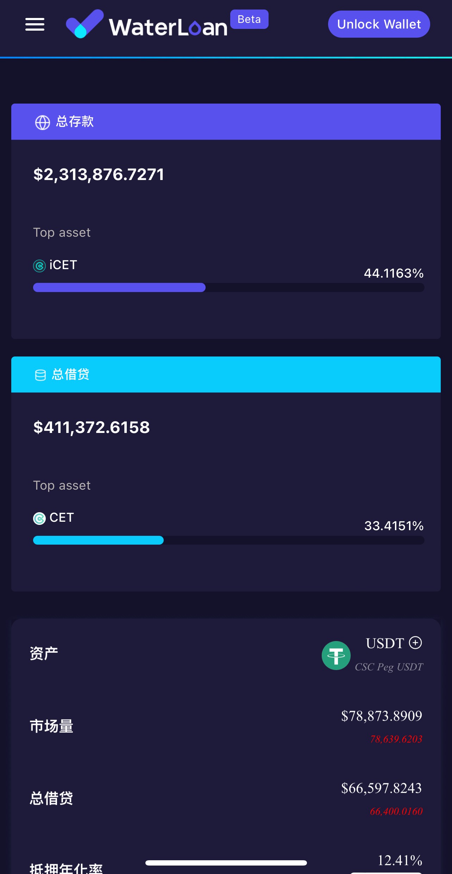Select the 总存款 header tab
Screen dimensions: 452x874
tap(226, 122)
